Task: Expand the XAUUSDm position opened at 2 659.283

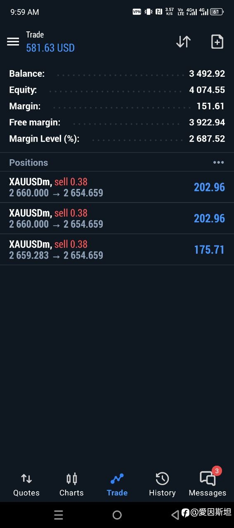Action: (117, 250)
